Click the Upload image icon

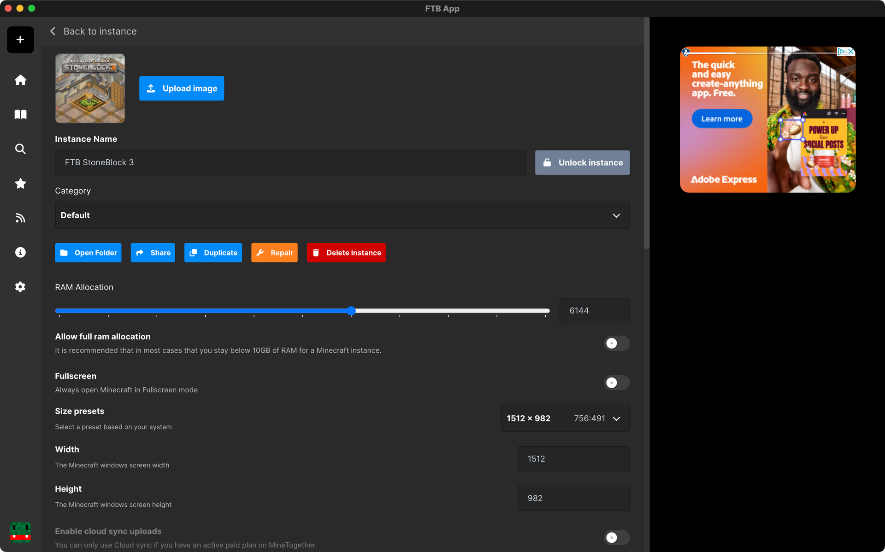coord(150,88)
